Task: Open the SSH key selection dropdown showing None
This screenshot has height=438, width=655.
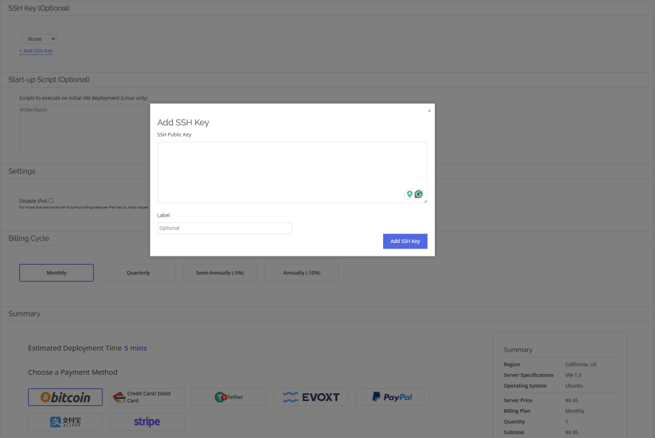Action: [39, 38]
